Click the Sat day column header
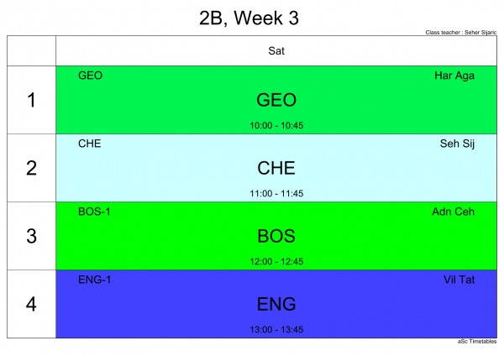The image size is (504, 356). pos(276,50)
